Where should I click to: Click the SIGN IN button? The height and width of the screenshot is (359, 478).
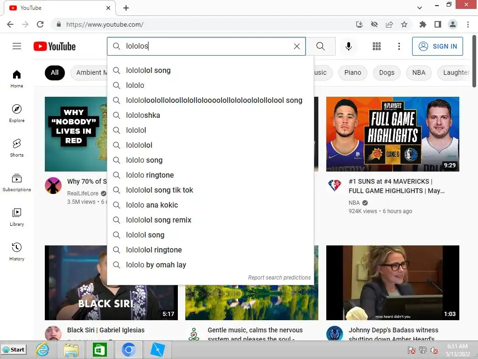tap(437, 46)
